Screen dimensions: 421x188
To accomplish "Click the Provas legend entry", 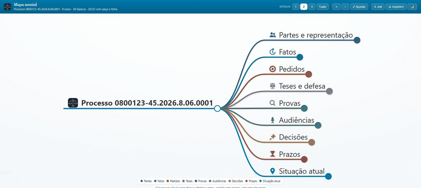I will [201, 181].
